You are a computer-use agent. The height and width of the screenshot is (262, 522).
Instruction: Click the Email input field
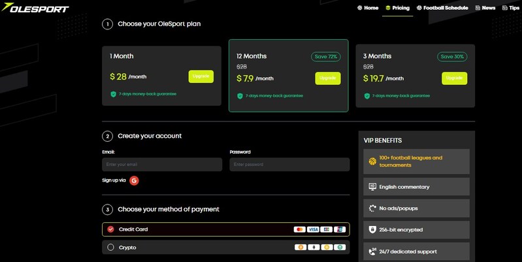tap(162, 165)
